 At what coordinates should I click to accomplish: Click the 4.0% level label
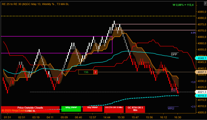(193, 33)
